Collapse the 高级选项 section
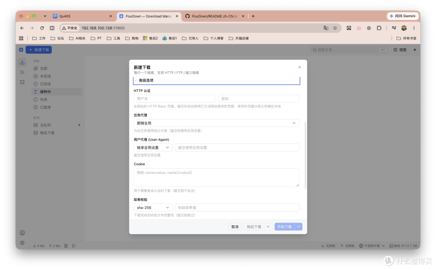The width and height of the screenshot is (436, 270). (217, 81)
